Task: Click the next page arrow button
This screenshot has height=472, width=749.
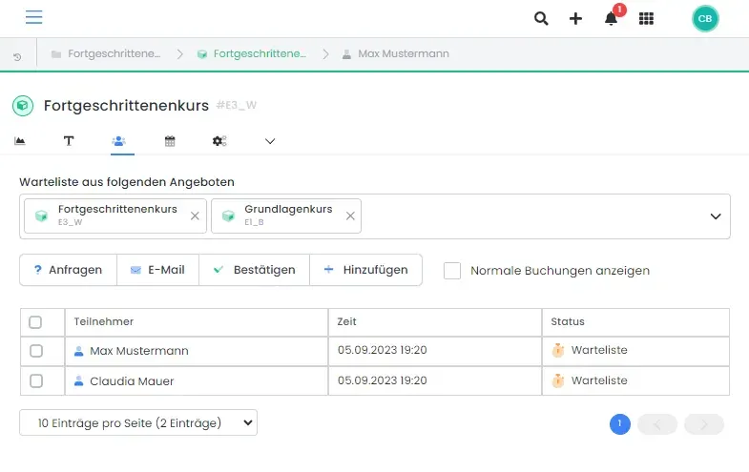Action: pos(704,424)
